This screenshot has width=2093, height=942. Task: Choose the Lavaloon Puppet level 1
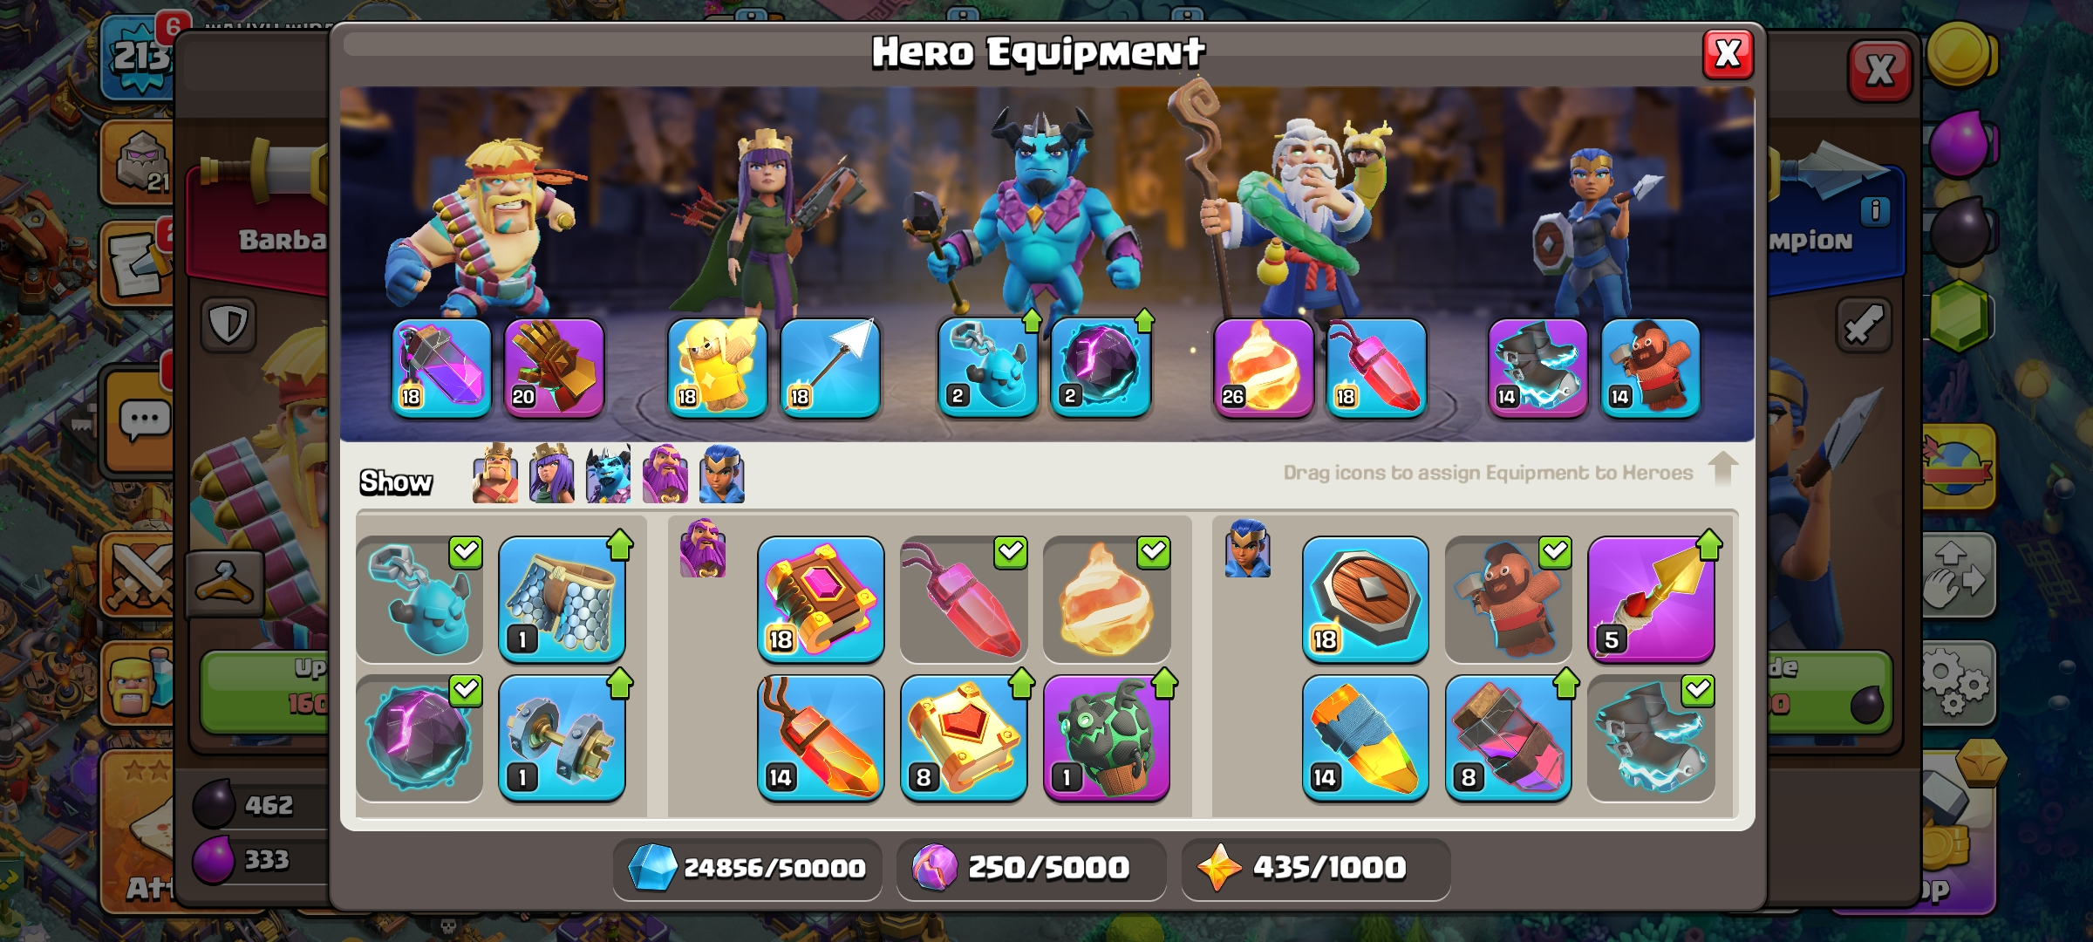tap(1107, 739)
